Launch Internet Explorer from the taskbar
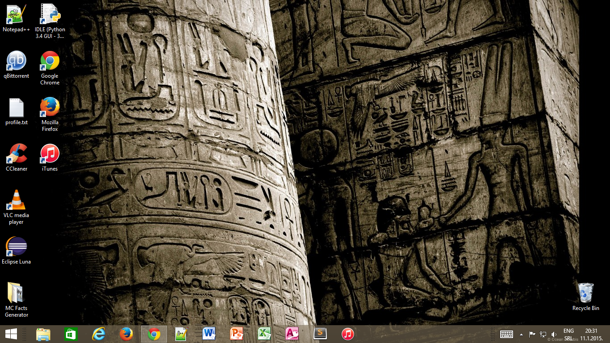This screenshot has height=343, width=610. (x=99, y=334)
